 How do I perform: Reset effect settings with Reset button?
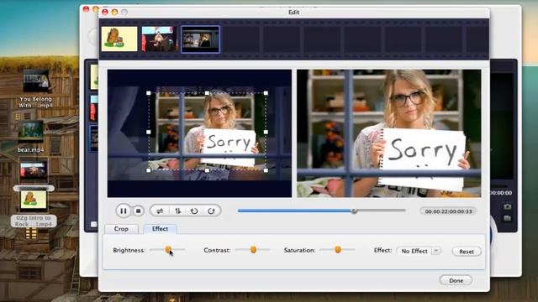[467, 252]
